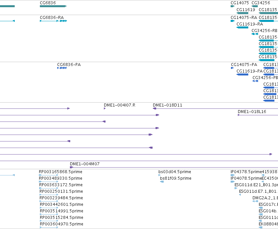Screen dimensions: 278x229
Task: Click the bs81f09.5prime EST label
Action: click(175, 178)
